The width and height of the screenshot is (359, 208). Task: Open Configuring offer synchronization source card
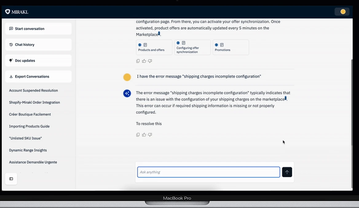(x=192, y=47)
